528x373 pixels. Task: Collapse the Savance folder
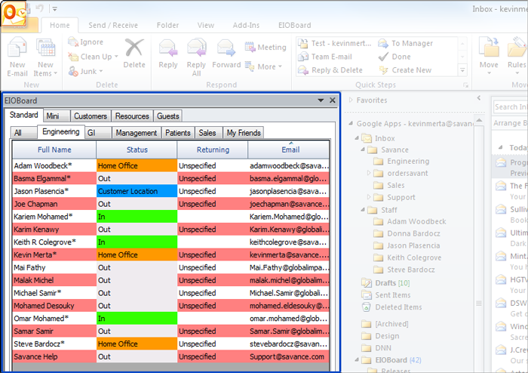363,150
